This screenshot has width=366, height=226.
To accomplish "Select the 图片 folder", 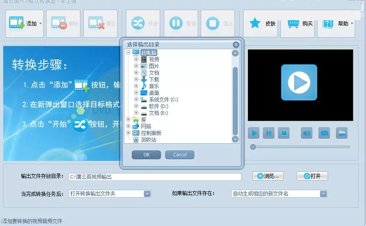I will tap(154, 66).
